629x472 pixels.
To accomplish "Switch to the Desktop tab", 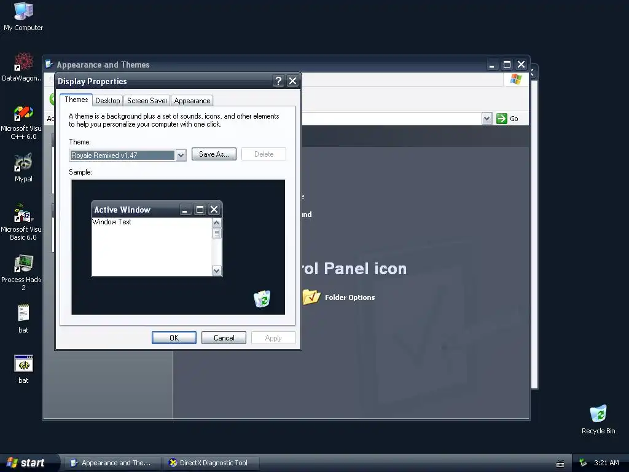I will pos(107,101).
